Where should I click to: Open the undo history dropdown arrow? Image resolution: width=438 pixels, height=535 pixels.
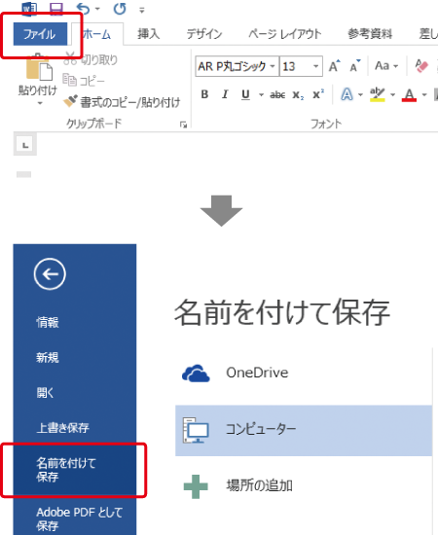[97, 9]
